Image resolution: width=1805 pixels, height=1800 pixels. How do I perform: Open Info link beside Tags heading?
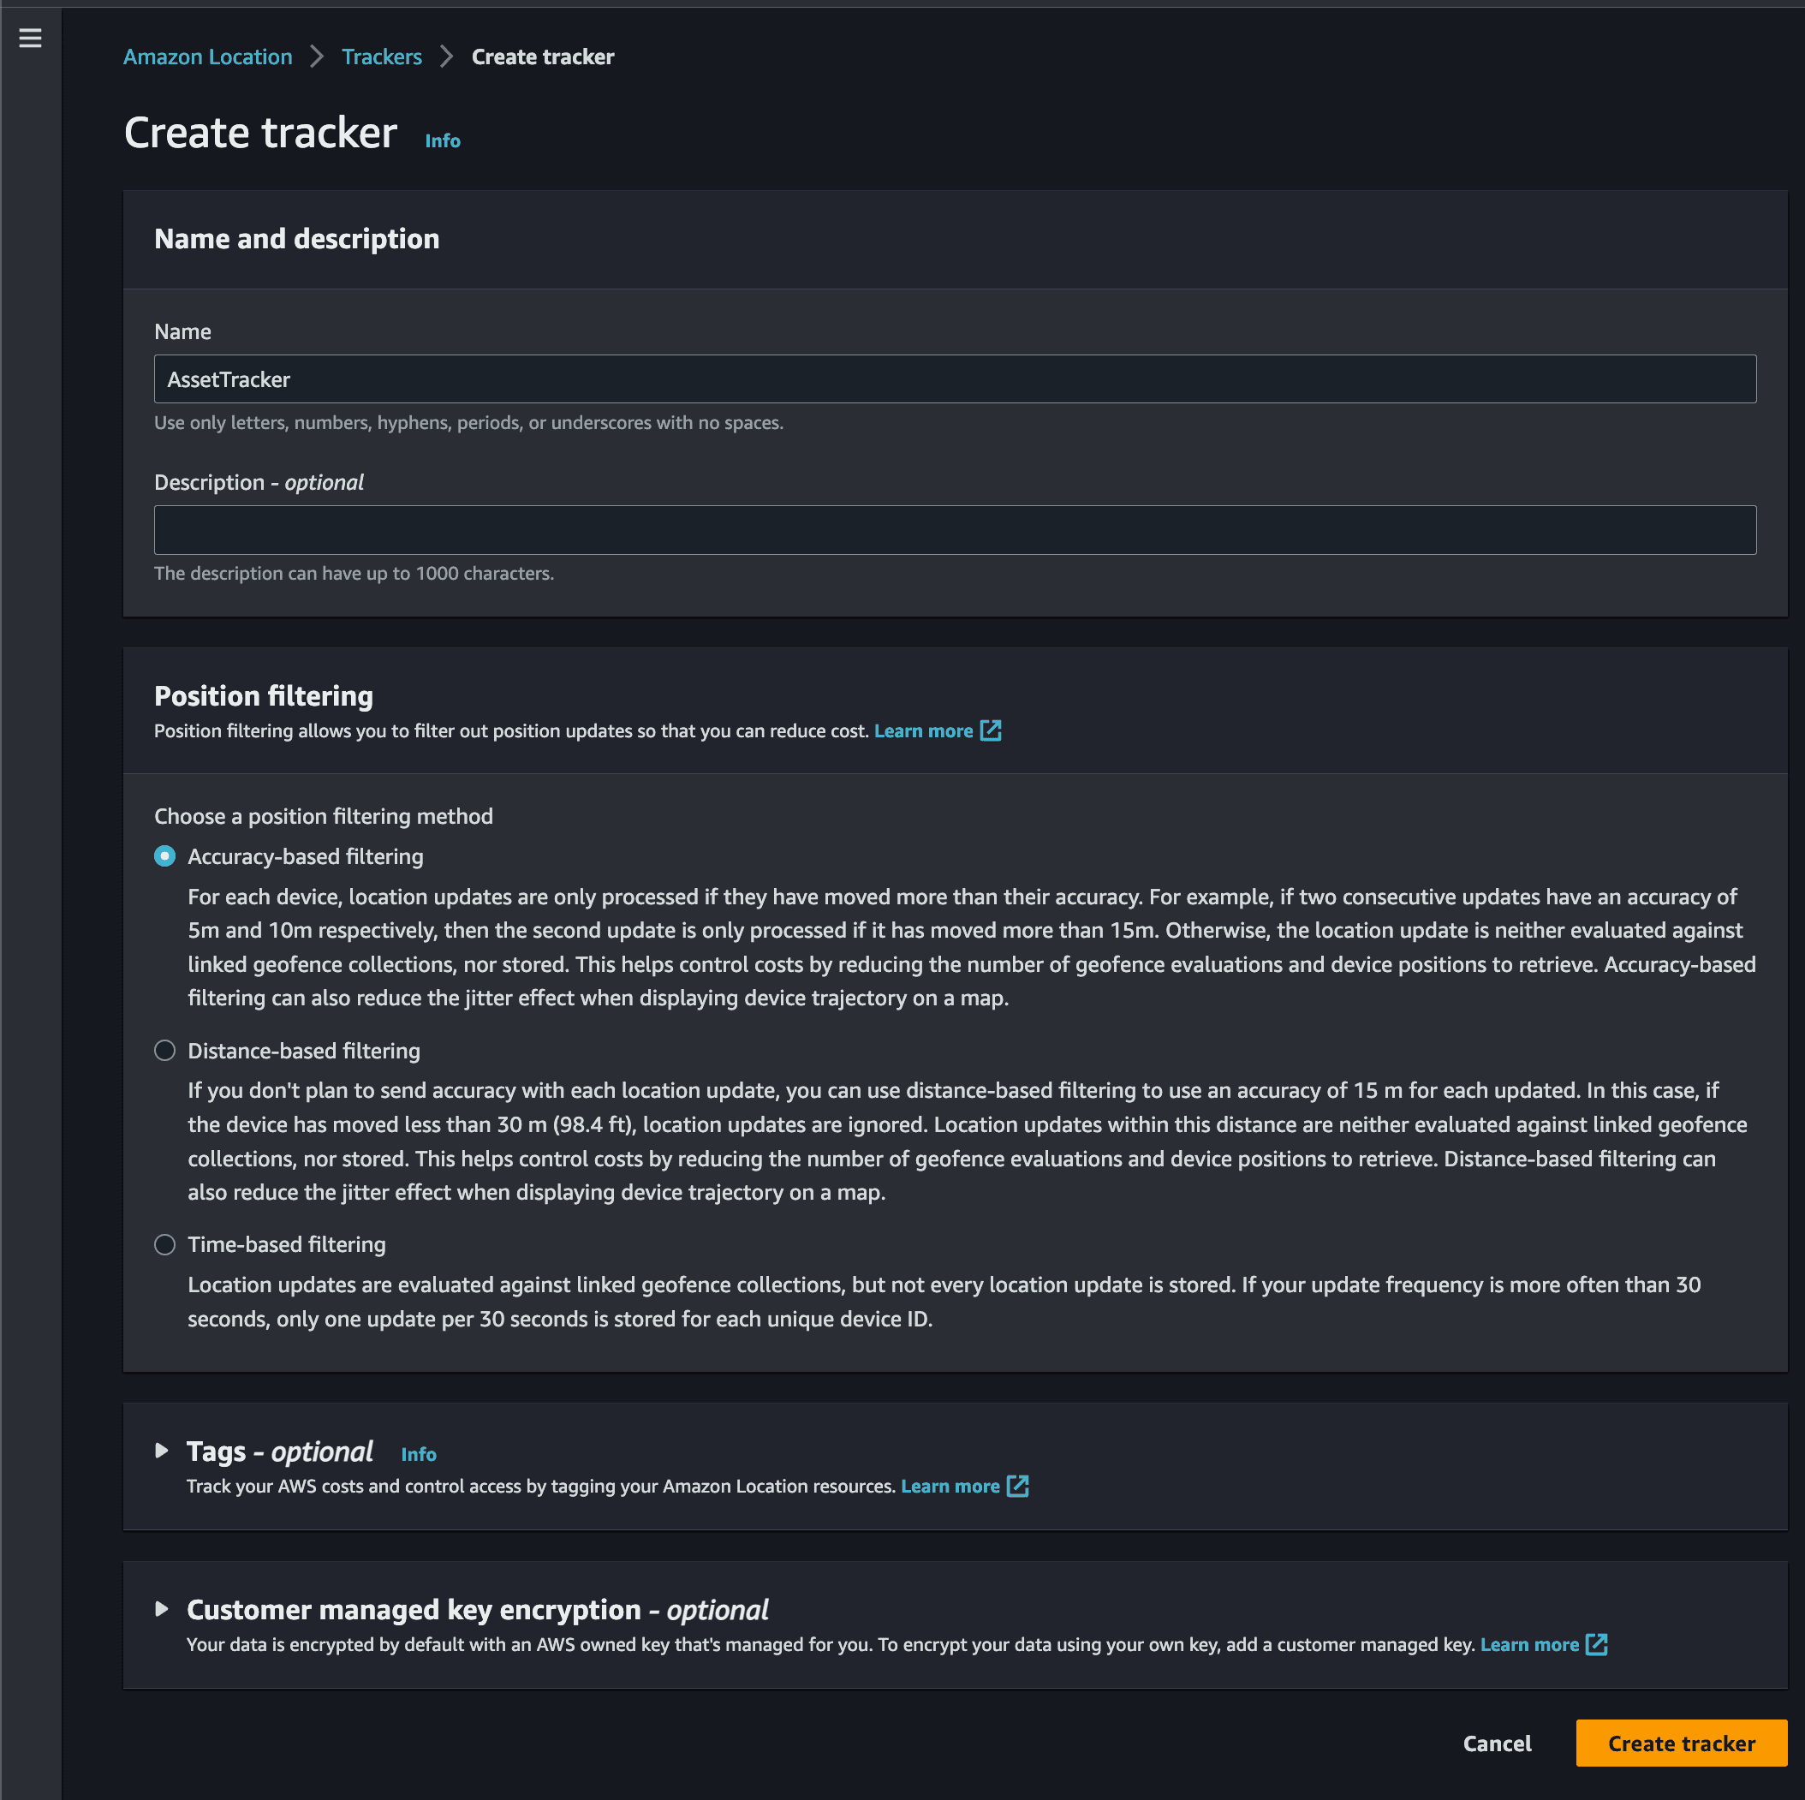(x=419, y=1453)
